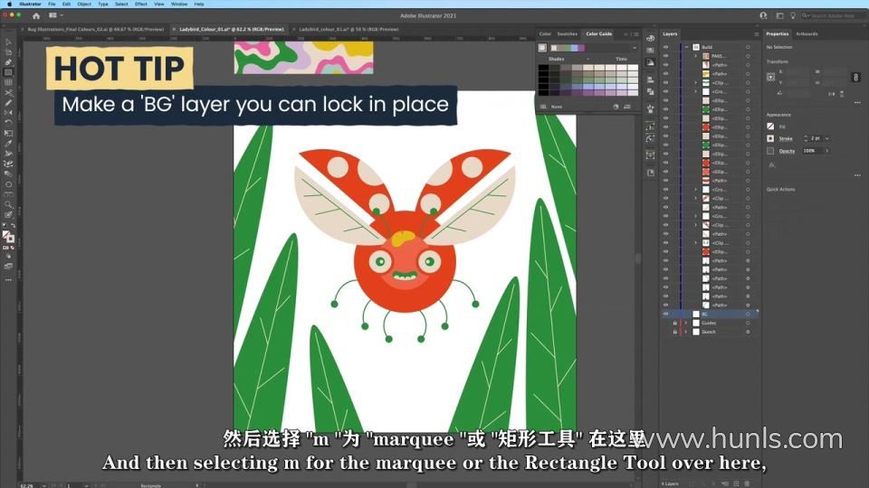
Task: Click the Opacity 100% value field
Action: click(813, 151)
